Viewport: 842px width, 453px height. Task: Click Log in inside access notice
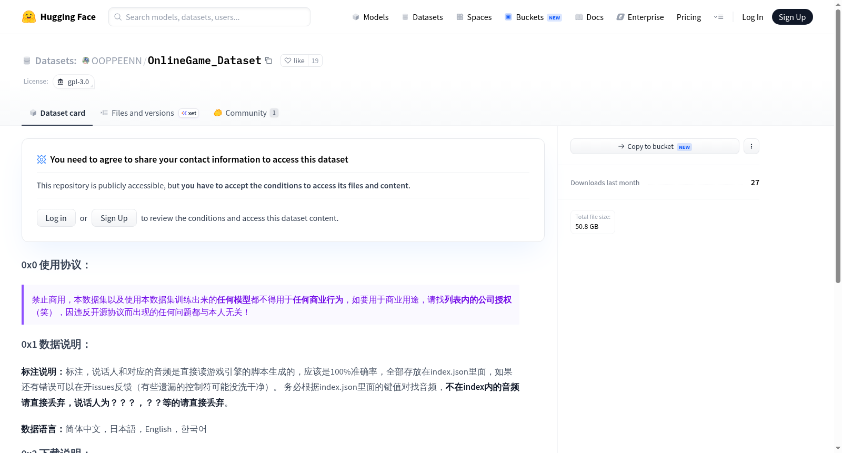point(56,218)
